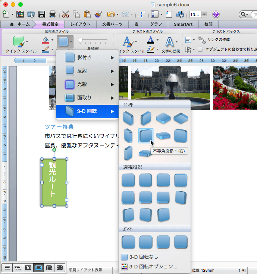The image size is (257, 274).
Task: Open Word Help with the purple question icon
Action: (216, 15)
